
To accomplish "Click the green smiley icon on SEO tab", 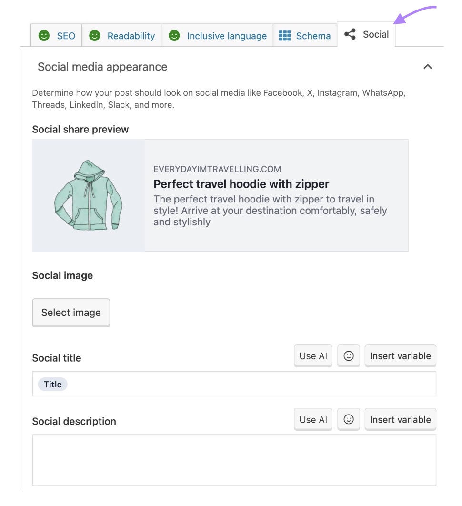I will (x=45, y=35).
